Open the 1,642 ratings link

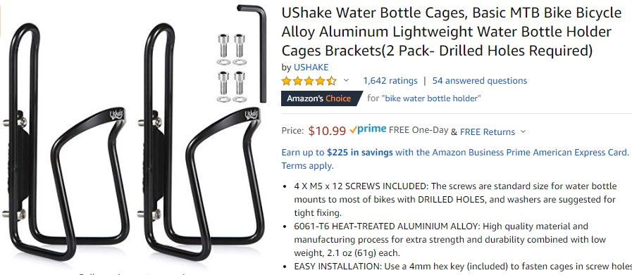point(390,80)
